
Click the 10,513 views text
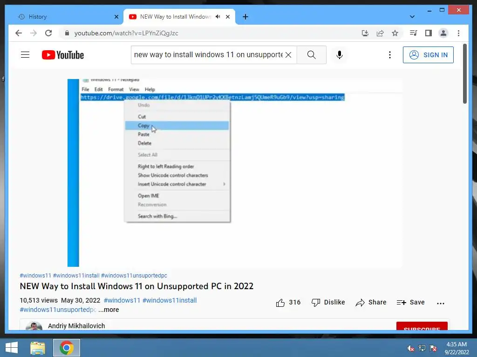coord(39,300)
